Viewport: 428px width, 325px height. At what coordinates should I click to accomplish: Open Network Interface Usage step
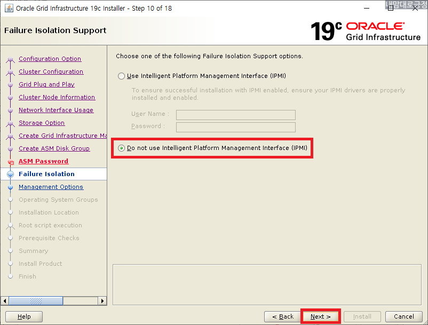tap(56, 110)
